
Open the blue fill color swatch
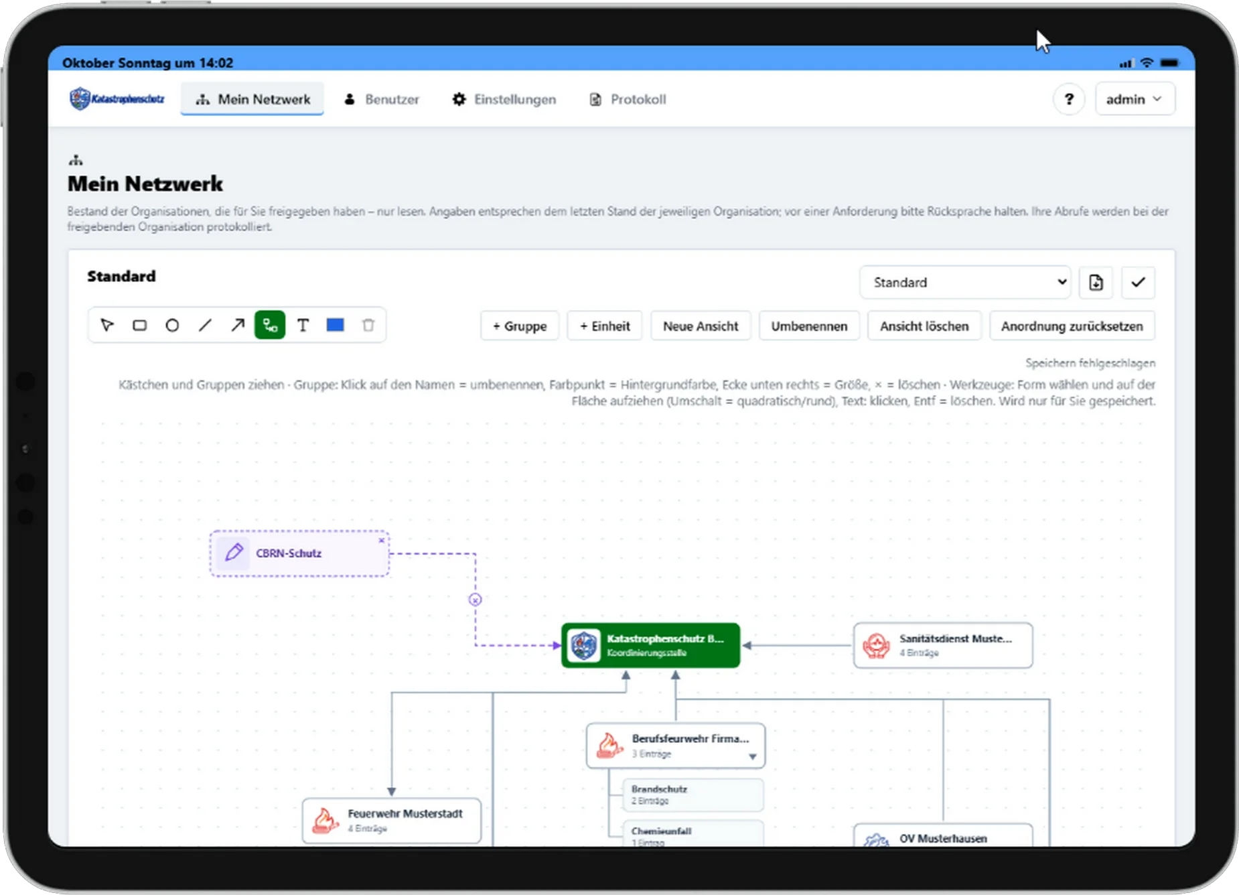[x=336, y=326]
